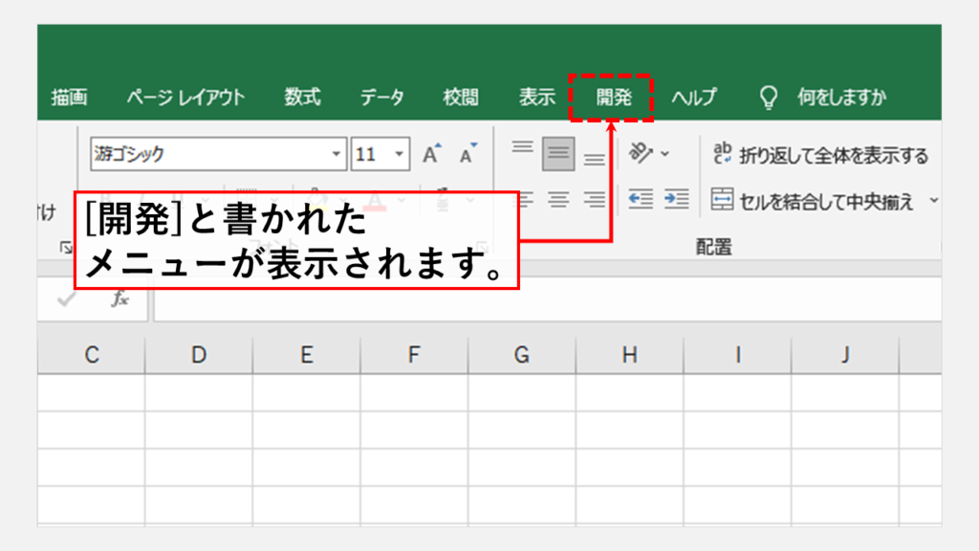This screenshot has width=979, height=551.
Task: Open the ページ レイアウト tab
Action: [x=185, y=98]
